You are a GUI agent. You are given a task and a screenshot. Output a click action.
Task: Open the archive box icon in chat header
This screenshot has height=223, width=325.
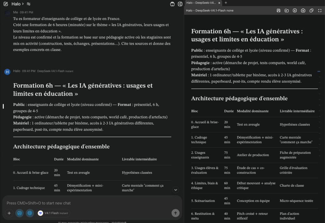[172, 4]
